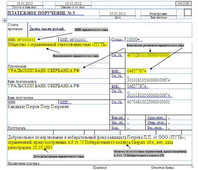Click callout "Наименование юридического лица"
The image size is (198, 170).
pyautogui.click(x=76, y=56)
